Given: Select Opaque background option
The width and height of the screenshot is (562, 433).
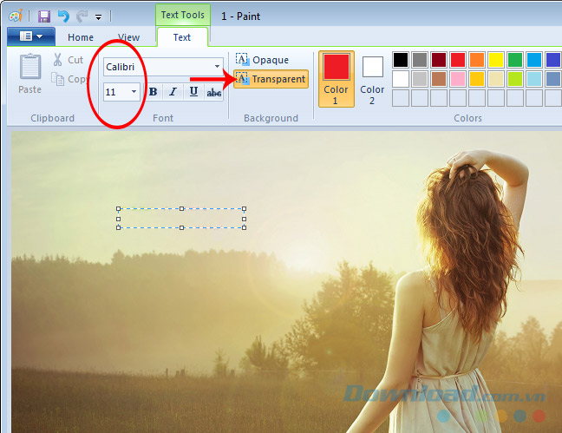Looking at the screenshot, I should pos(262,60).
